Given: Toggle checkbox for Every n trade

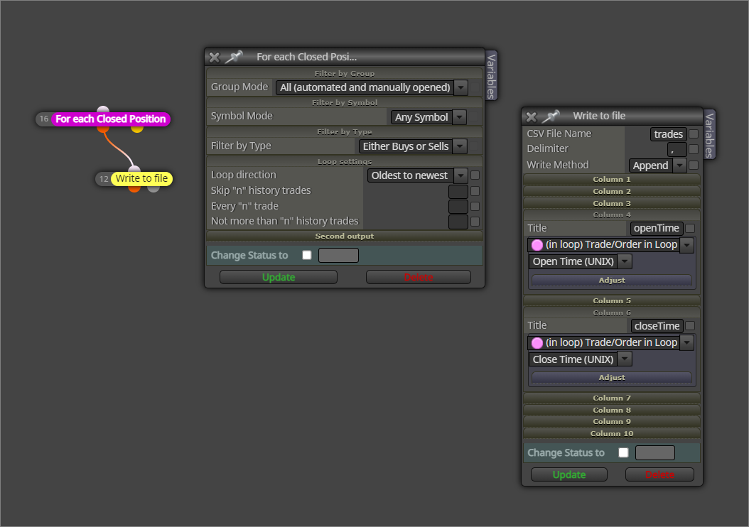Looking at the screenshot, I should [475, 206].
